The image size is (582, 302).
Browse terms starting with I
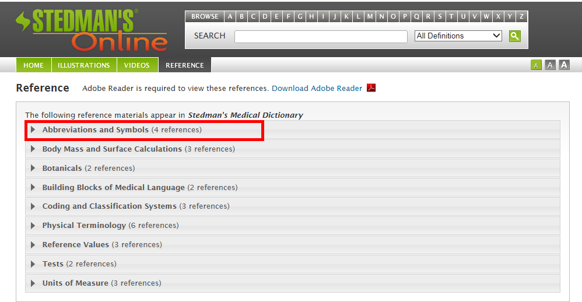click(x=323, y=16)
